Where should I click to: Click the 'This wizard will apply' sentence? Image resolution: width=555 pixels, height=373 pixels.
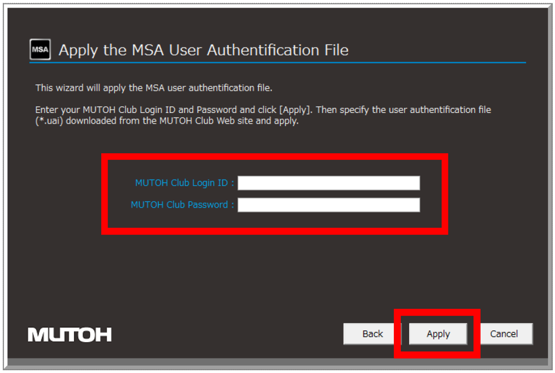(154, 88)
